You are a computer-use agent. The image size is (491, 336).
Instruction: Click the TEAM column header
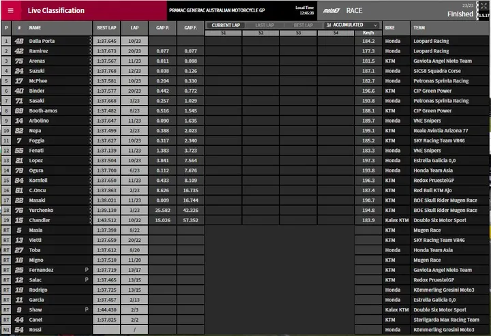419,28
